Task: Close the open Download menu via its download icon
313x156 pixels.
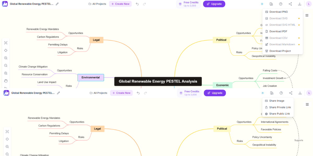Action: 300,4
